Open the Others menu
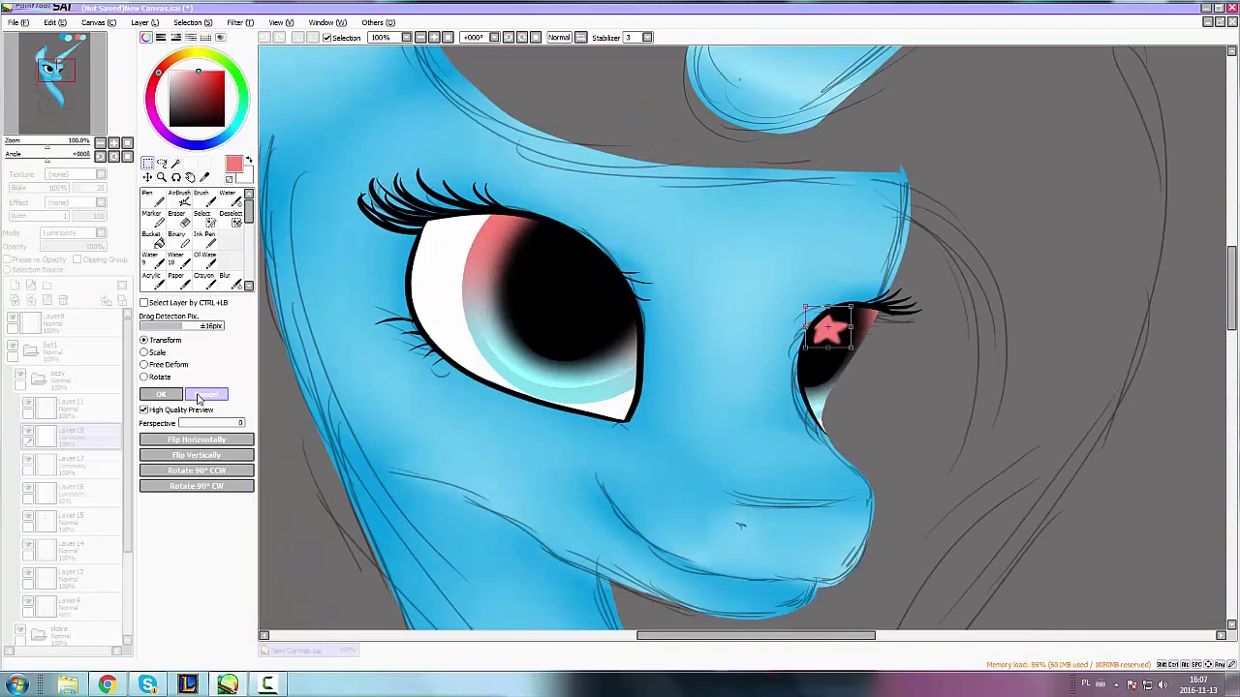The height and width of the screenshot is (697, 1240). (x=378, y=22)
